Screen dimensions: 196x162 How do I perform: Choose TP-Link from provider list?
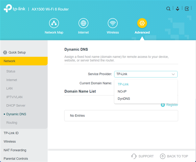click(x=146, y=84)
